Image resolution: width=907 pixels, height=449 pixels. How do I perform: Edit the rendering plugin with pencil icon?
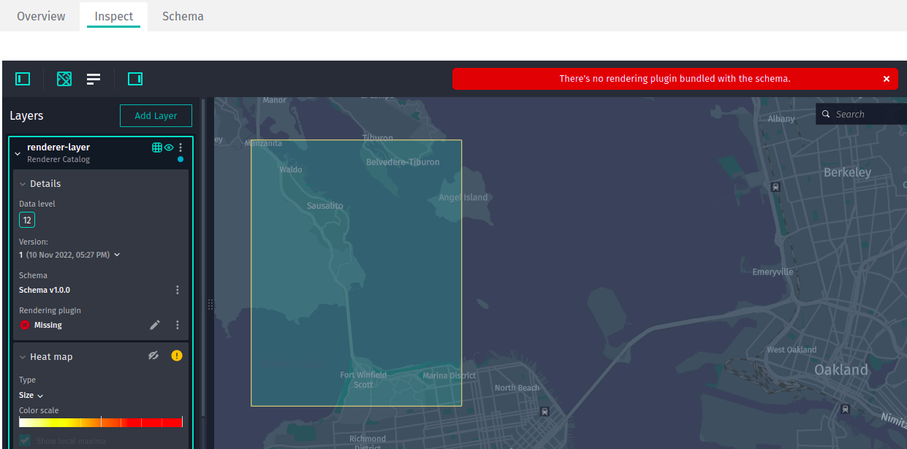click(x=155, y=325)
